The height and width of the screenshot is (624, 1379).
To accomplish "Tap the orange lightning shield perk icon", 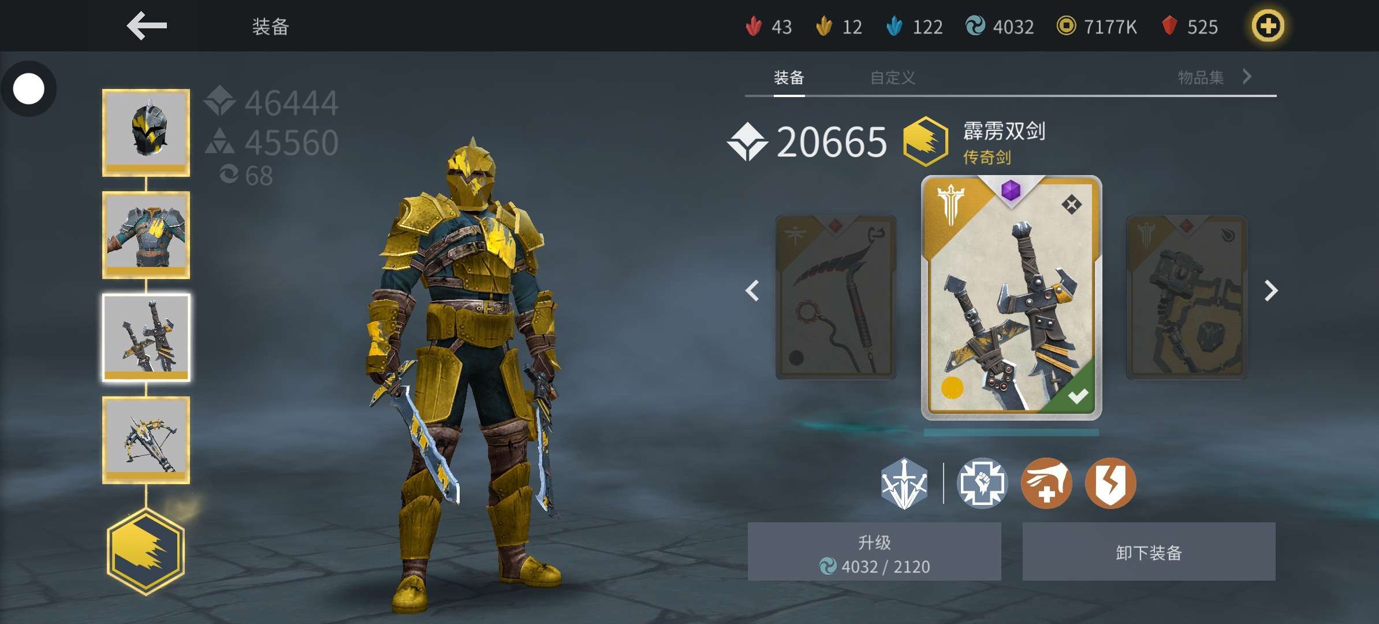I will tap(1110, 483).
